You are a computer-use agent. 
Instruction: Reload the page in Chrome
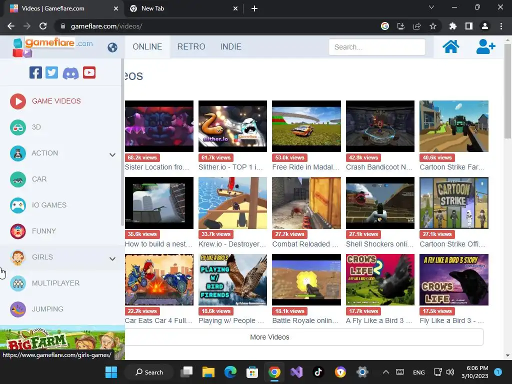point(43,26)
